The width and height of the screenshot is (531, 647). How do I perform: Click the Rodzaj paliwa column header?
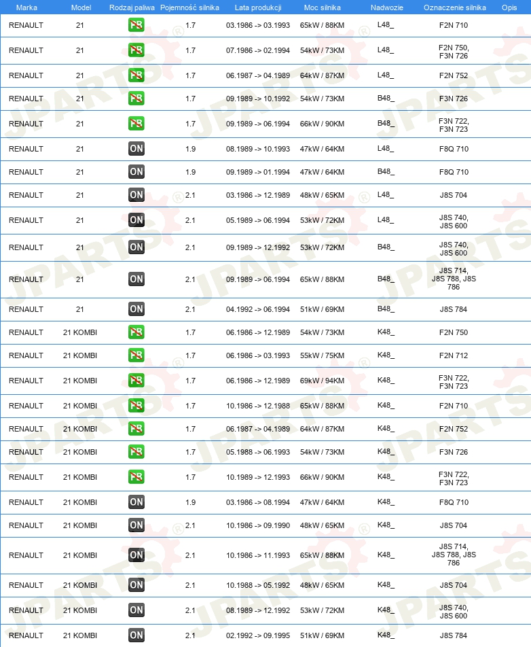click(132, 7)
